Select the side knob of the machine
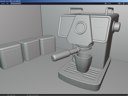This screenshot has width=128, height=96. [117, 27]
